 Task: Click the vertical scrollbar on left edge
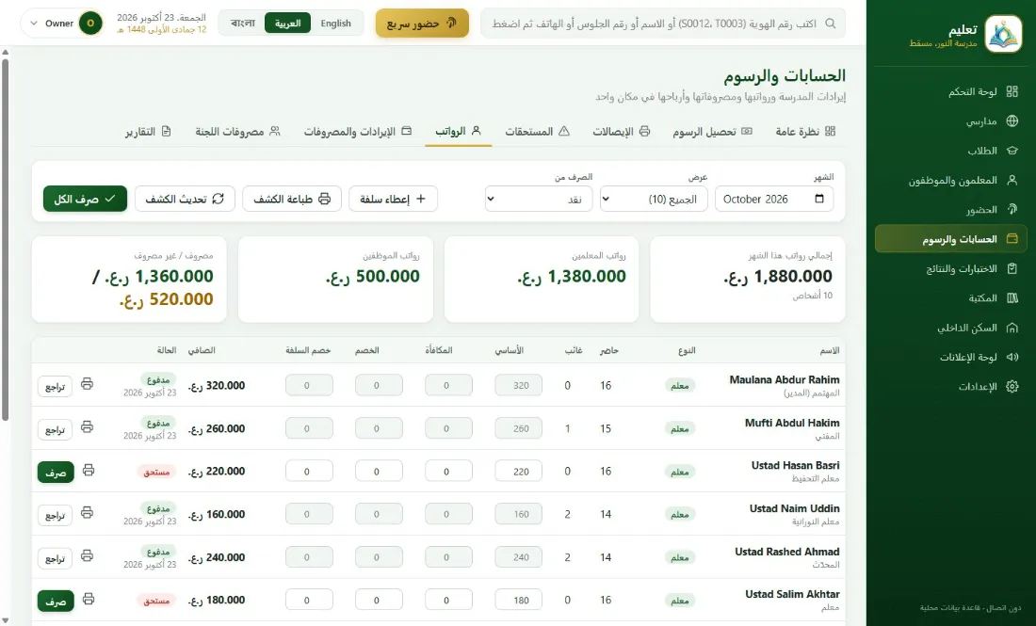tap(6, 240)
